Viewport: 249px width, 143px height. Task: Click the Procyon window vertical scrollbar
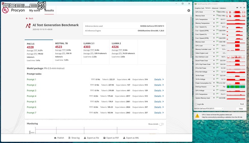click(x=191, y=37)
